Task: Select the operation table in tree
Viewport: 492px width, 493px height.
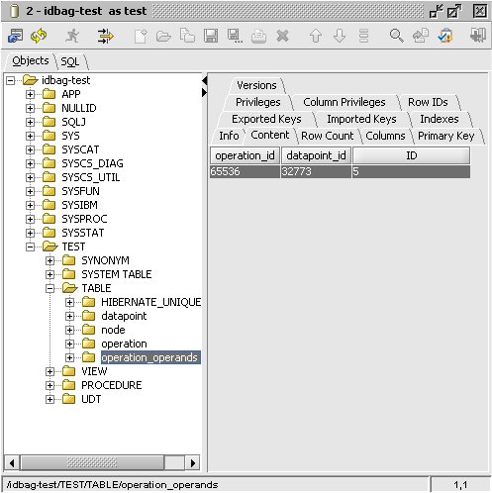Action: tap(124, 344)
